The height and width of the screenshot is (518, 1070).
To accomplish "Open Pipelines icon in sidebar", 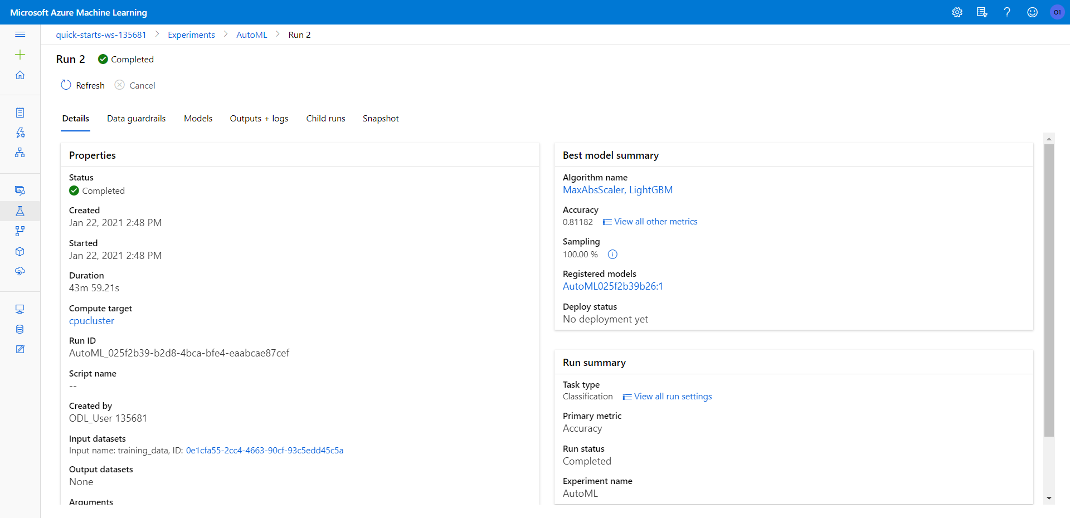I will [x=20, y=231].
